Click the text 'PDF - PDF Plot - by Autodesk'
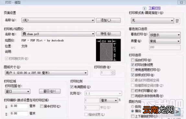The image size is (186, 119). point(42,41)
